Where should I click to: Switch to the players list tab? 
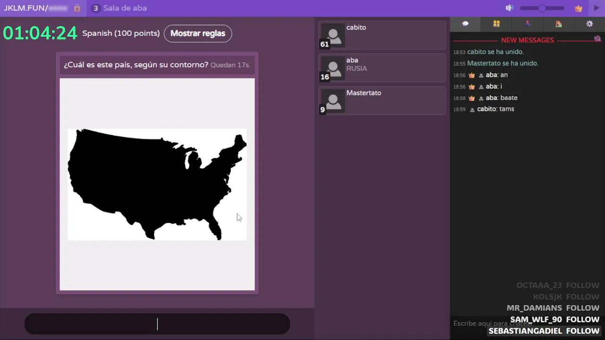pos(496,24)
